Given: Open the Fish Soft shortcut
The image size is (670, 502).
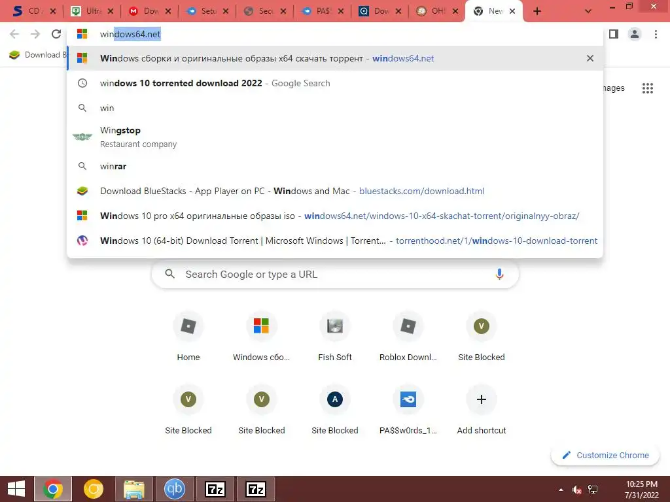Looking at the screenshot, I should click(334, 337).
